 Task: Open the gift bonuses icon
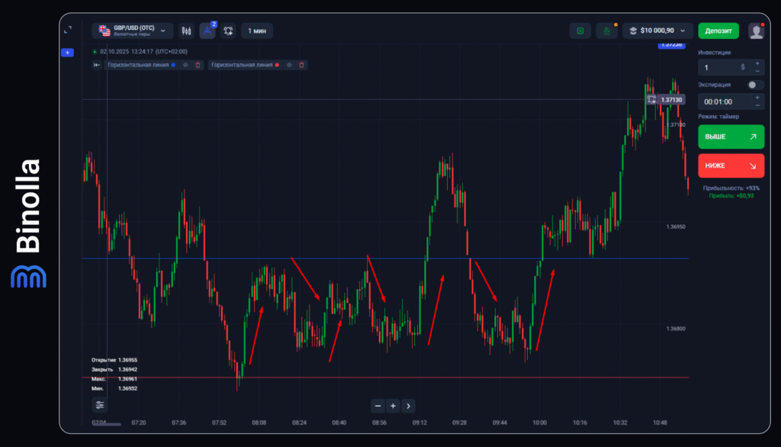[x=606, y=31]
